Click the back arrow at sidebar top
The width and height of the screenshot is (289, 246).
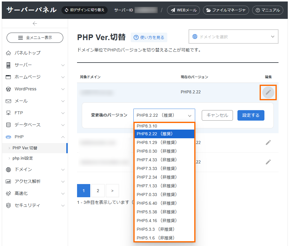click(x=35, y=23)
